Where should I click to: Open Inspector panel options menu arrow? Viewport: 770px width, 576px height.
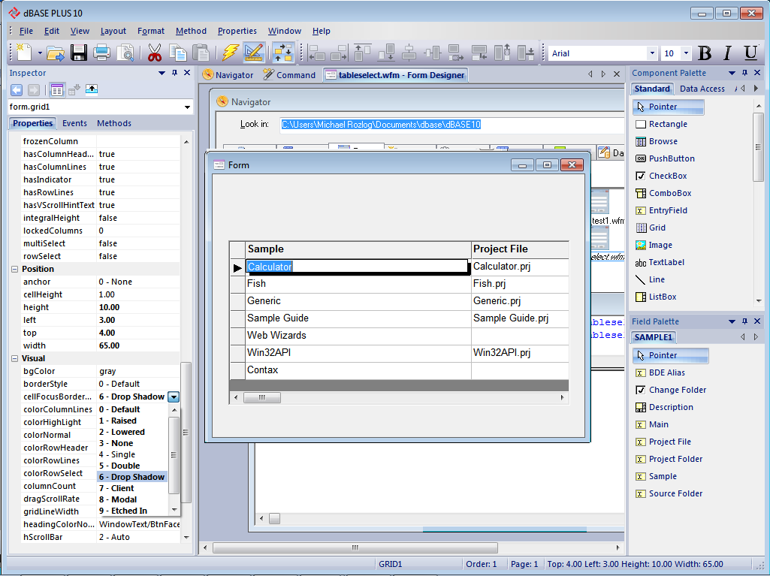[162, 73]
